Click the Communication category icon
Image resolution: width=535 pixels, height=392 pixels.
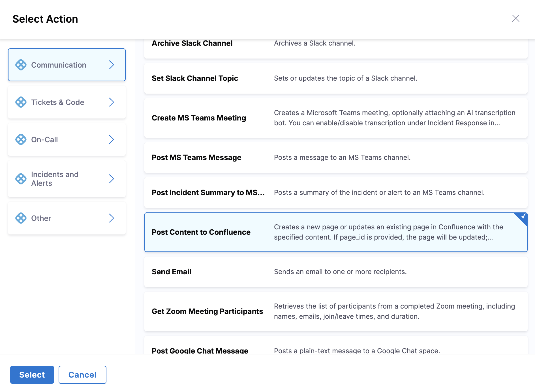click(x=21, y=65)
